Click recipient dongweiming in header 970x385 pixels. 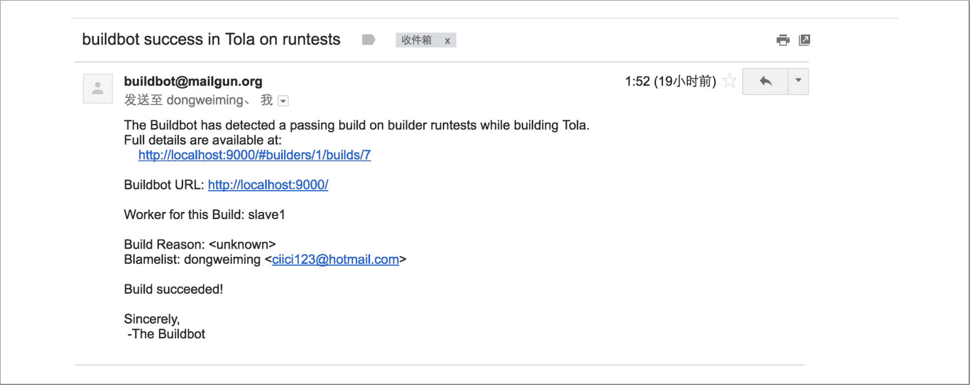pos(204,100)
